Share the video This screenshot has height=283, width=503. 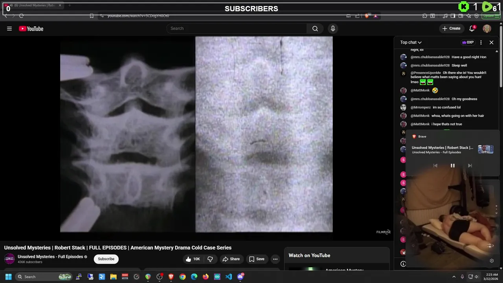[x=231, y=259]
